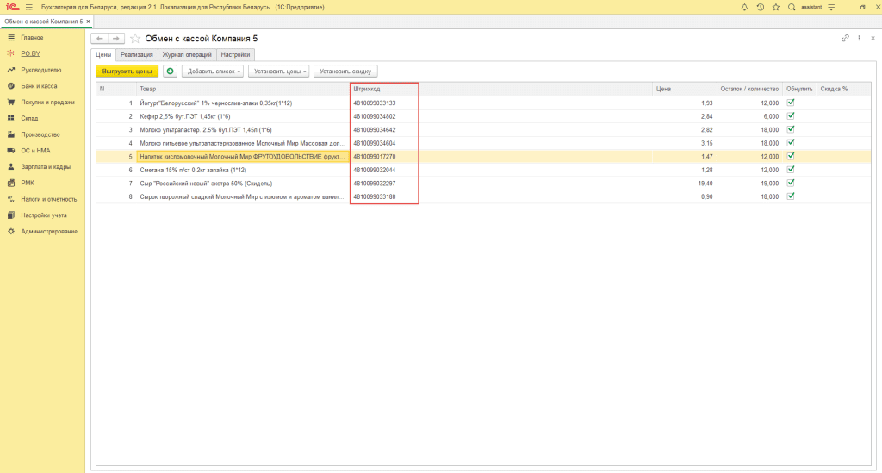Viewport: 882px width, 473px height.
Task: Select quantity 6,000 cell
Action: [x=750, y=116]
